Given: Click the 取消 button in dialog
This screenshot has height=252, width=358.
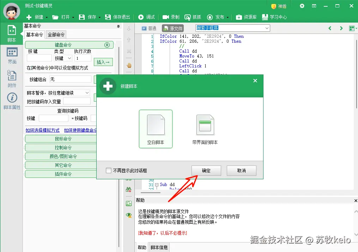Looking at the screenshot, I should pyautogui.click(x=242, y=171).
